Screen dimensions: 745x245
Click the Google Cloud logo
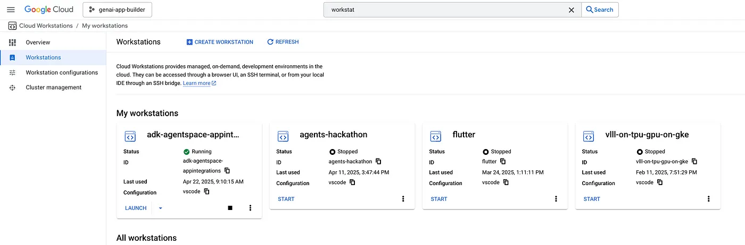49,10
